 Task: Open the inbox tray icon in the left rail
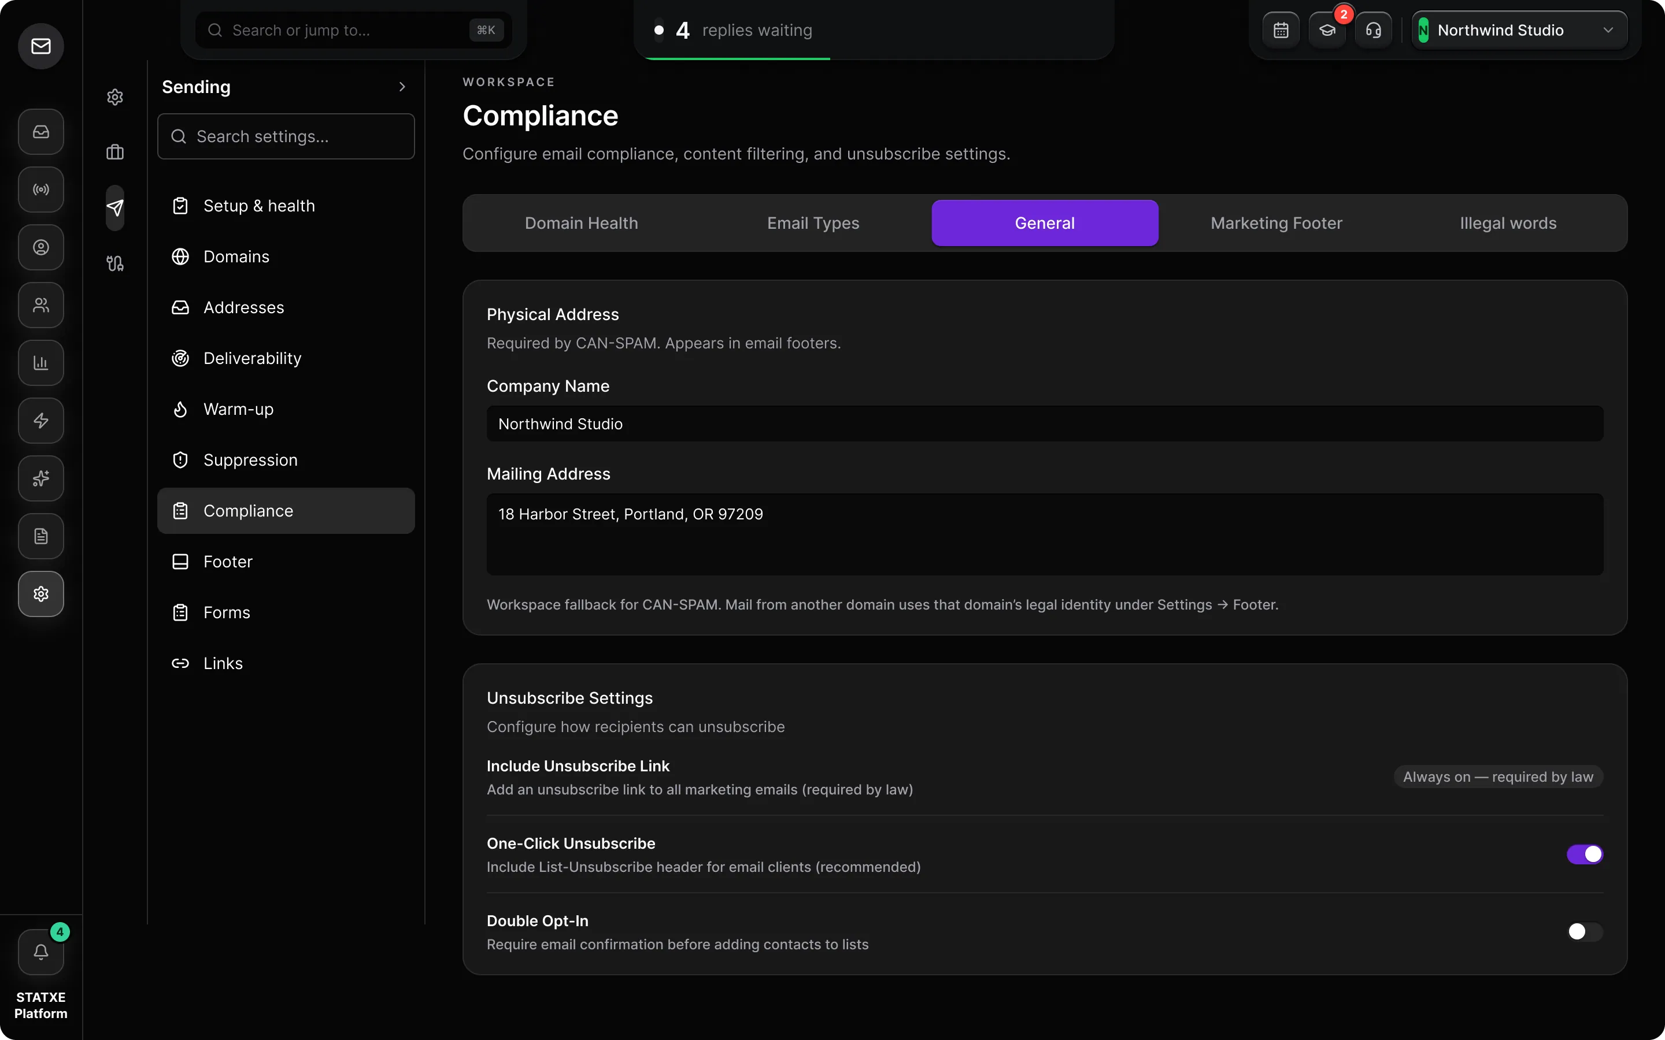(41, 132)
